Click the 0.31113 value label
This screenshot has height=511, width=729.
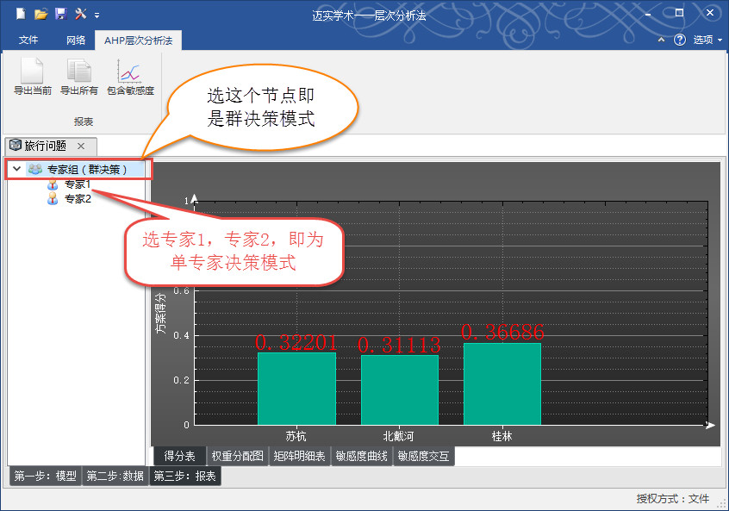coord(399,345)
